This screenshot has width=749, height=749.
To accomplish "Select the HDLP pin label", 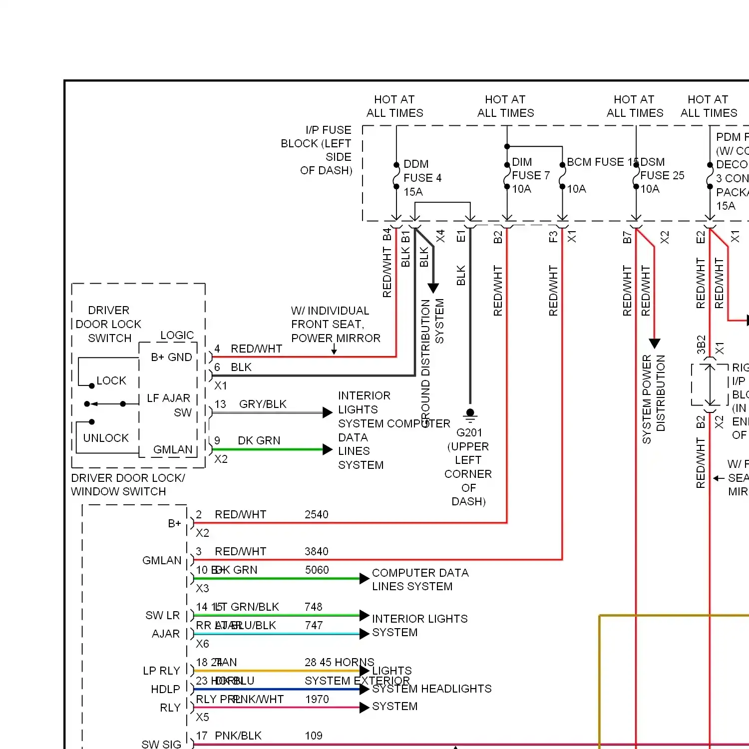I will [165, 689].
